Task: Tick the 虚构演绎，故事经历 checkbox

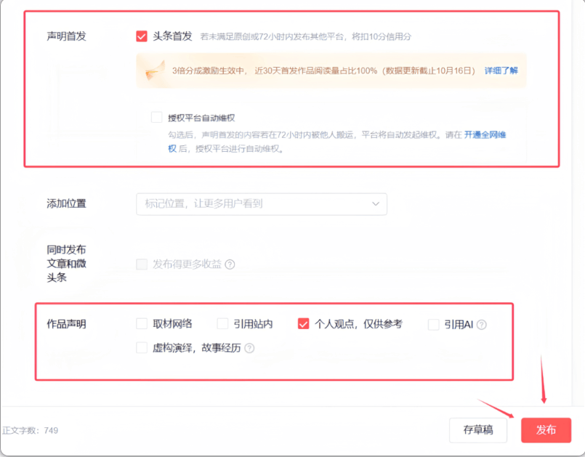Action: pos(142,348)
